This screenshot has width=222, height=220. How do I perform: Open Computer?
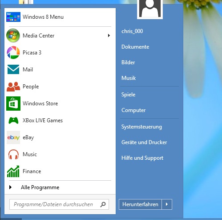(x=133, y=110)
